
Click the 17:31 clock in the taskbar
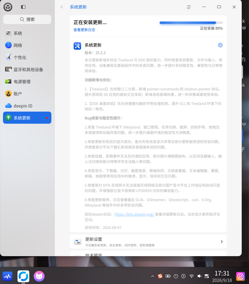coord(222,273)
